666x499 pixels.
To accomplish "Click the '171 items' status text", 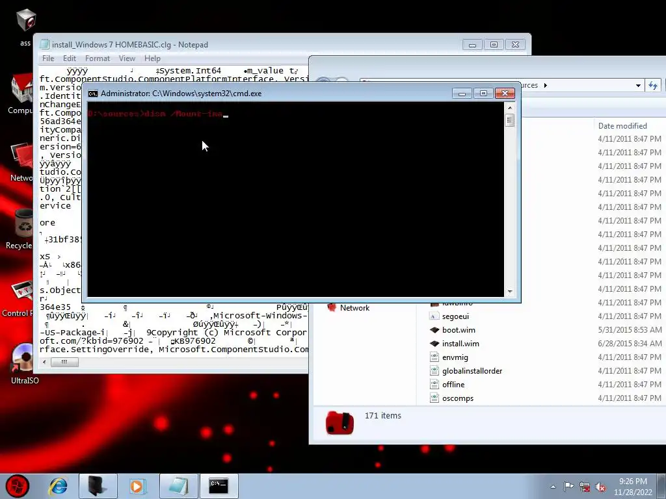I will tap(382, 415).
